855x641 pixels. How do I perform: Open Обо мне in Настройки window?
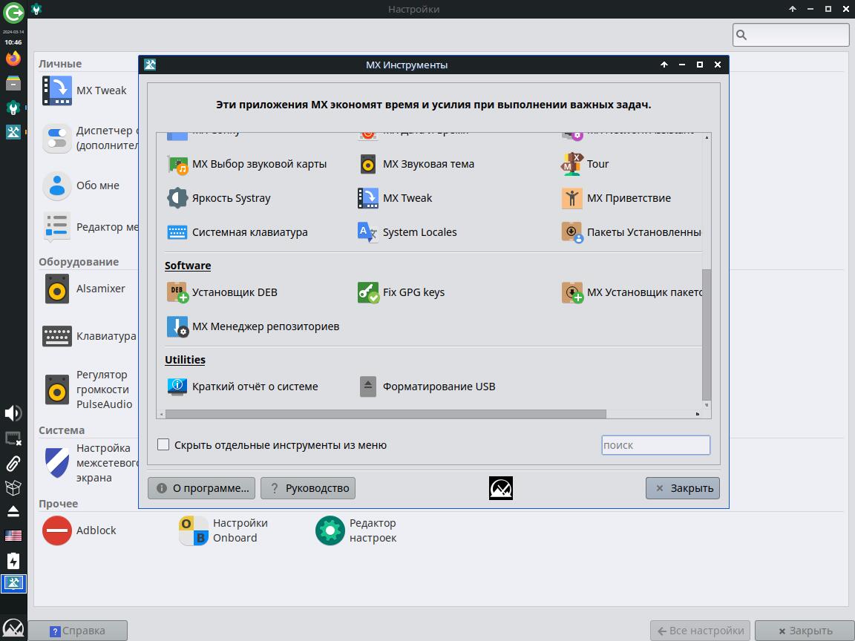click(x=81, y=185)
